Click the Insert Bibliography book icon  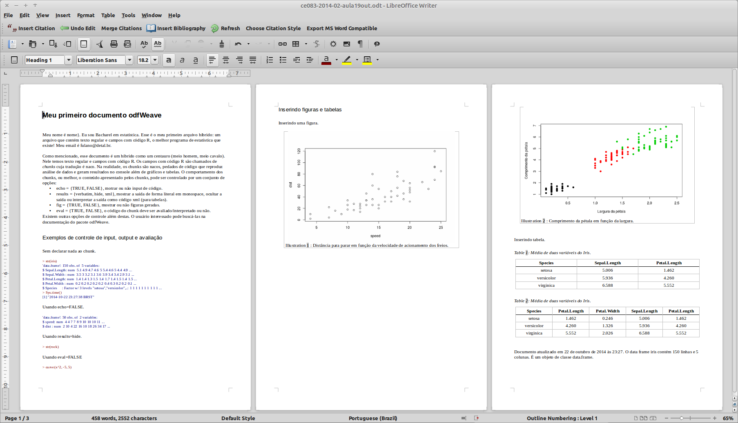coord(151,28)
